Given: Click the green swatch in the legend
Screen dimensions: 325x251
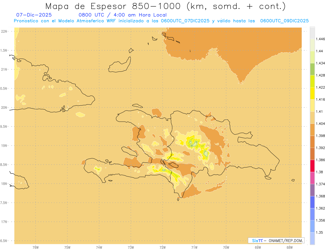Looking at the screenshot, I should pos(312,69).
